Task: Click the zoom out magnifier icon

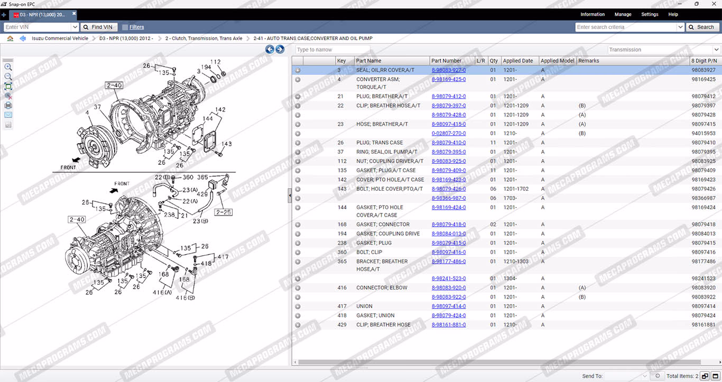Action: 8,77
